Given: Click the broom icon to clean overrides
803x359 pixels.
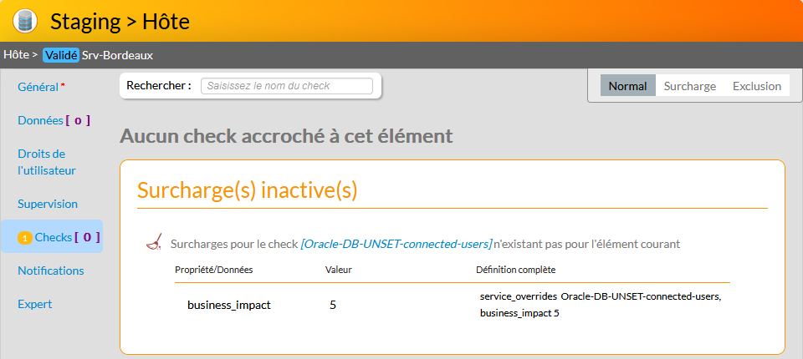Looking at the screenshot, I should (x=154, y=244).
